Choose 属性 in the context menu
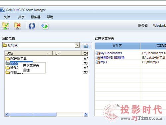This screenshot has width=166, height=125. (x=26, y=70)
